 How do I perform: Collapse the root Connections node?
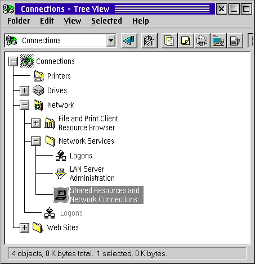tap(13, 61)
